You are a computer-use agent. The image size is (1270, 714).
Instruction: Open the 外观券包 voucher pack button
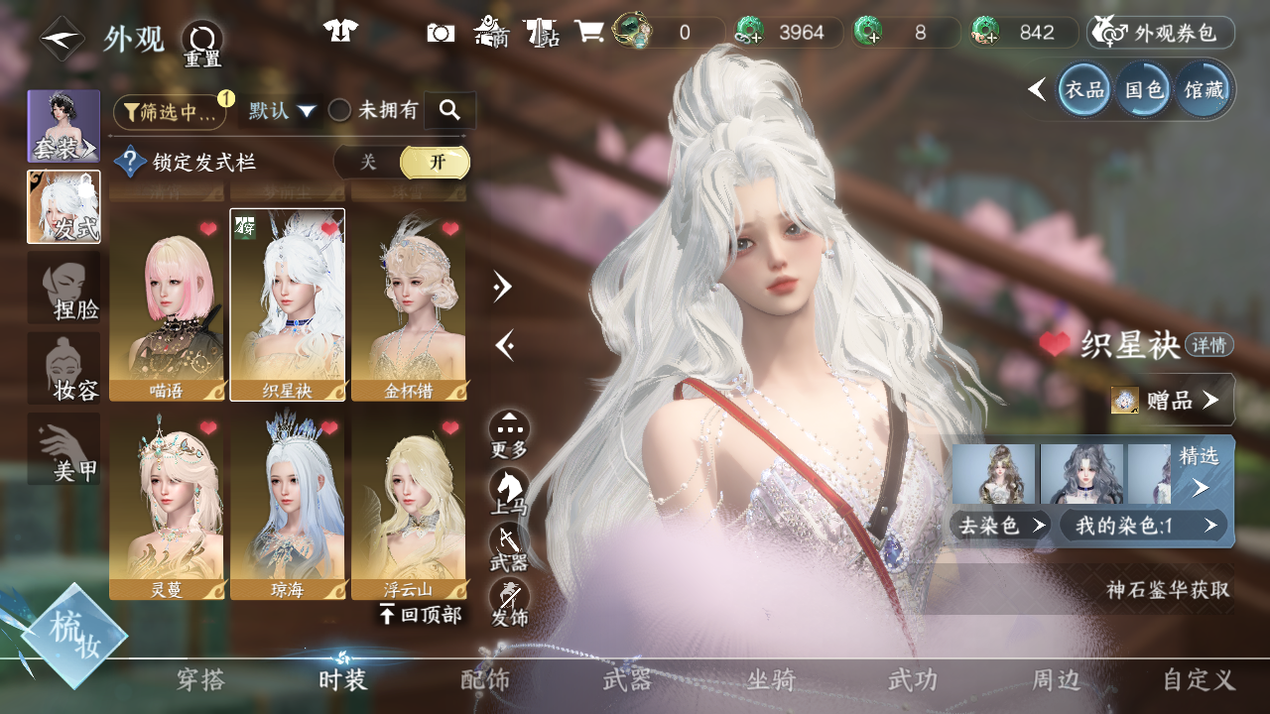click(1161, 33)
